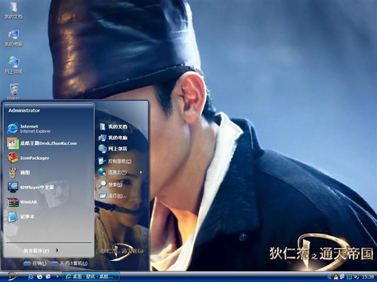Viewport: 377px width, 282px height.
Task: Open 控制面板 from the Start menu
Action: (119, 161)
